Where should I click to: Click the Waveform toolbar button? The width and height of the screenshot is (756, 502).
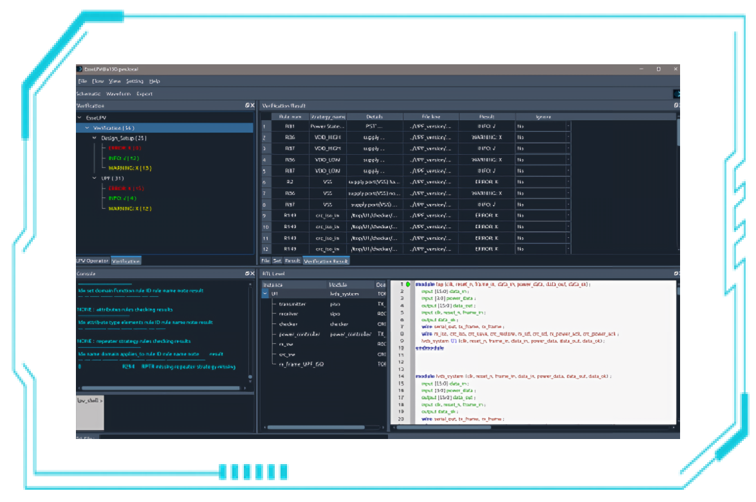118,94
